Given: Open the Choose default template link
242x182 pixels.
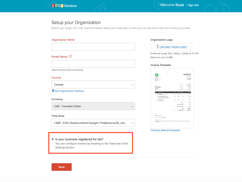Looking at the screenshot, I should [x=165, y=130].
